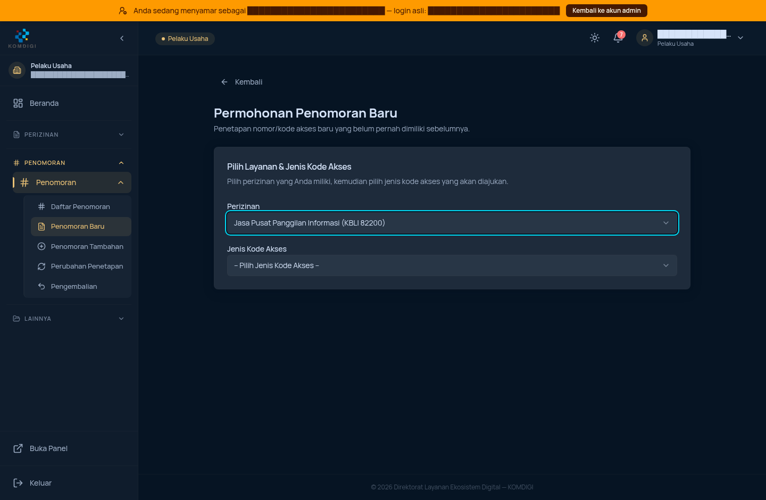Click Pelaku Usaha company card in sidebar
The height and width of the screenshot is (500, 766).
69,70
